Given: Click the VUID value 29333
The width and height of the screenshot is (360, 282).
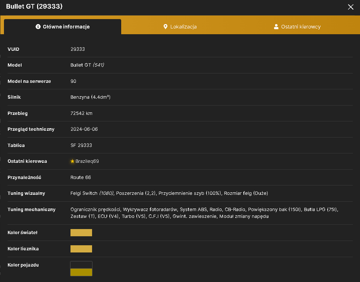Looking at the screenshot, I should coord(78,49).
